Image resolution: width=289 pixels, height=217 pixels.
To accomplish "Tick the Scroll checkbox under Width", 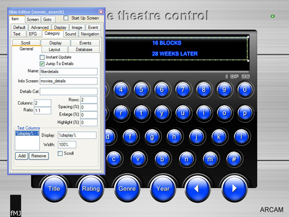I will coord(60,153).
